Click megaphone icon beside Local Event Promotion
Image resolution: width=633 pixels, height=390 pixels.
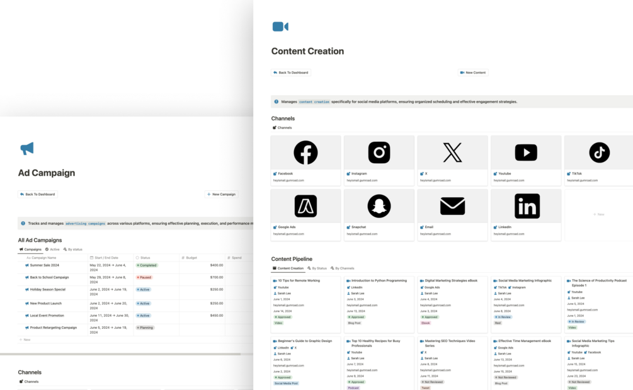[x=26, y=315]
